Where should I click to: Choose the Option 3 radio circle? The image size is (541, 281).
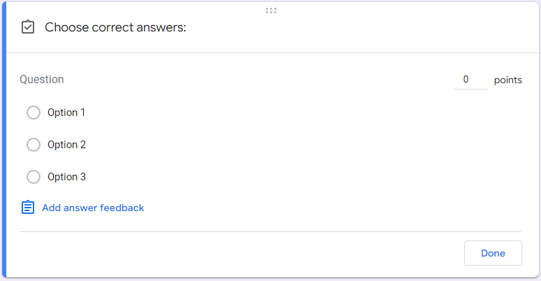point(34,177)
